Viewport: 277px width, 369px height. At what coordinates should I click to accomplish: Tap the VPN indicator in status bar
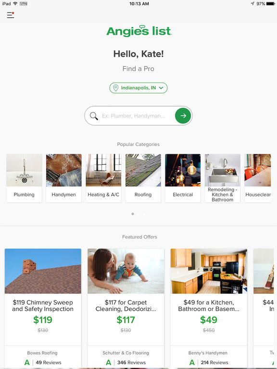click(x=23, y=3)
